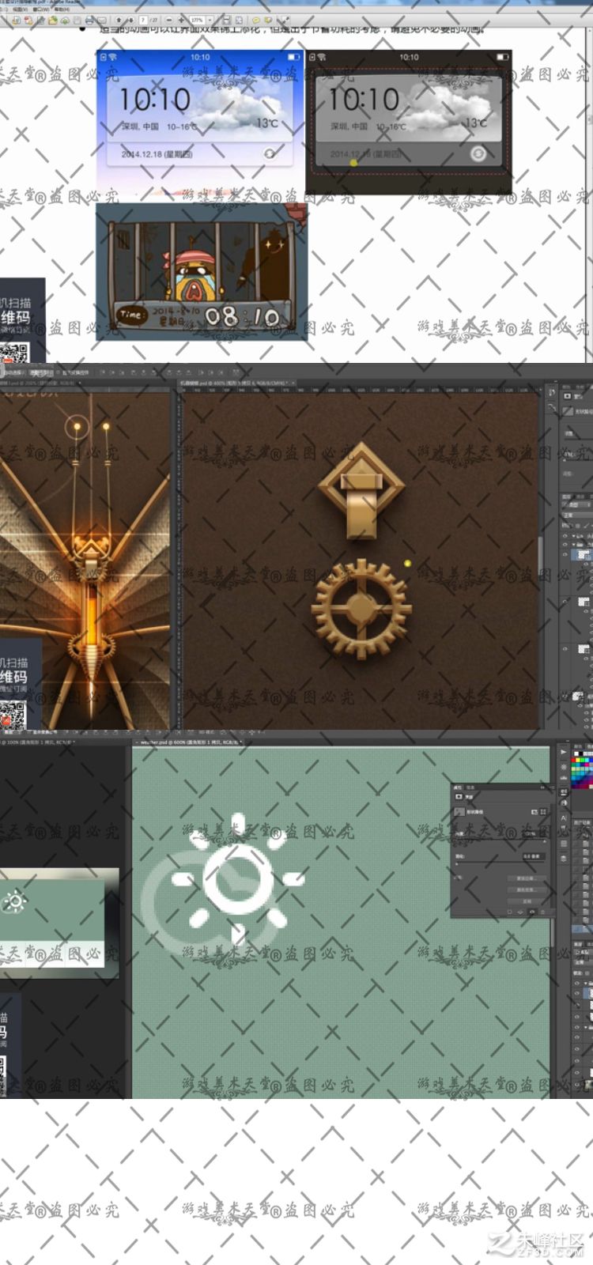Click add vector mask icon in Properties panel
The height and width of the screenshot is (1265, 593).
pyautogui.click(x=543, y=812)
